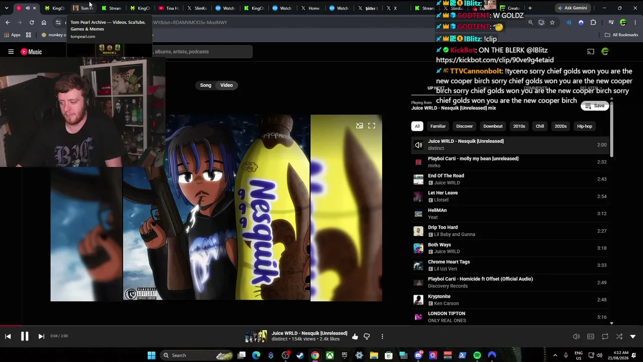The height and width of the screenshot is (362, 643).
Task: Open Discord from the taskbar
Action: [418, 355]
